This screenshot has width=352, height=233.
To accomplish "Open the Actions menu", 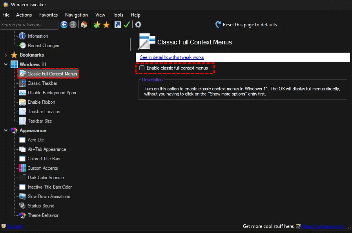I will tap(24, 15).
